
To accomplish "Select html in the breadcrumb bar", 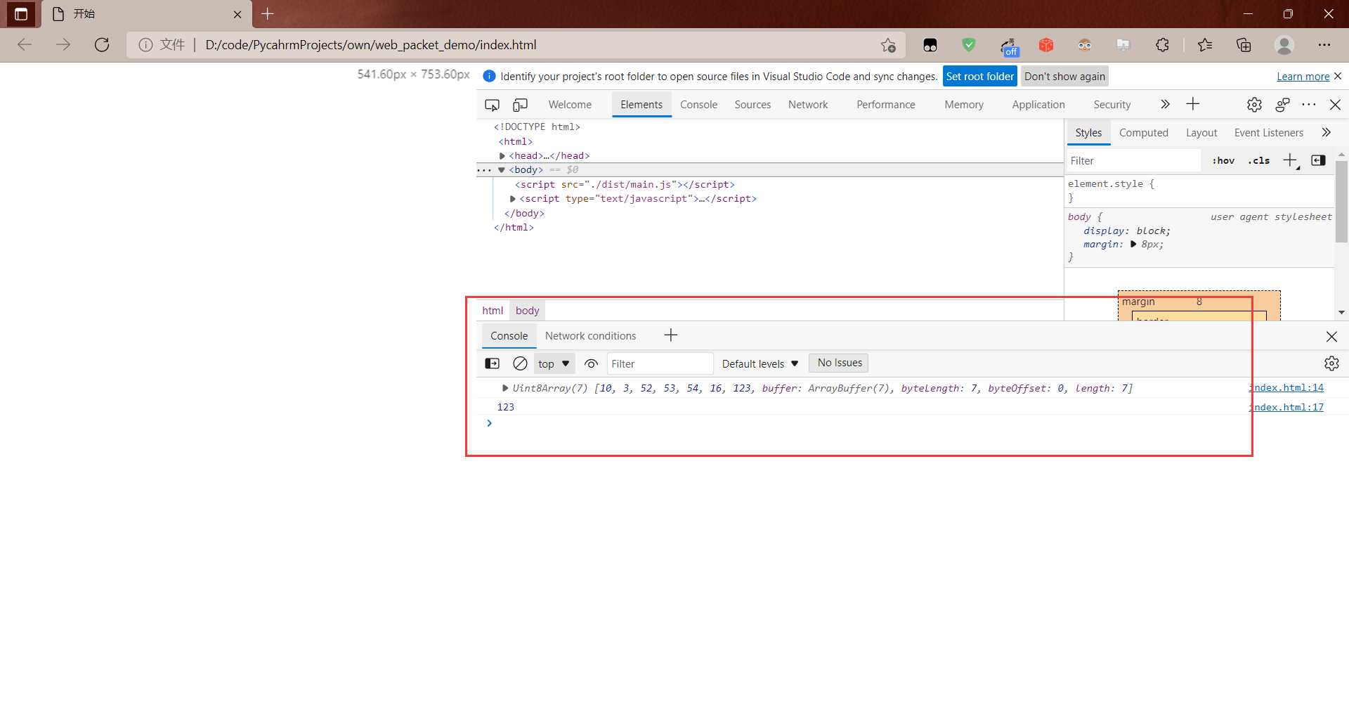I will [x=493, y=311].
